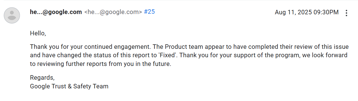Image resolution: width=358 pixels, height=101 pixels.
Task: Click the bold sender name he...@google.com
Action: click(x=56, y=12)
